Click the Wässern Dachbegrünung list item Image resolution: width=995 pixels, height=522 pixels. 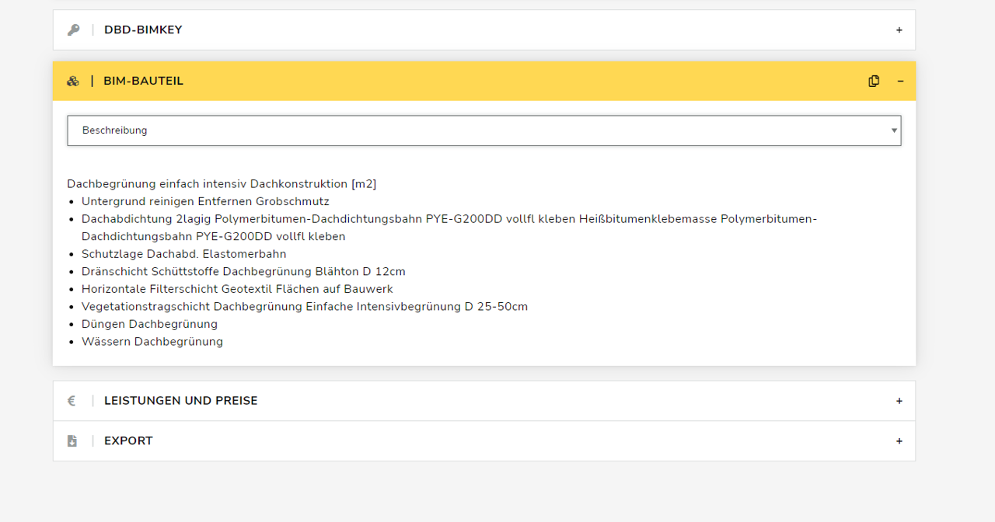[x=152, y=342]
